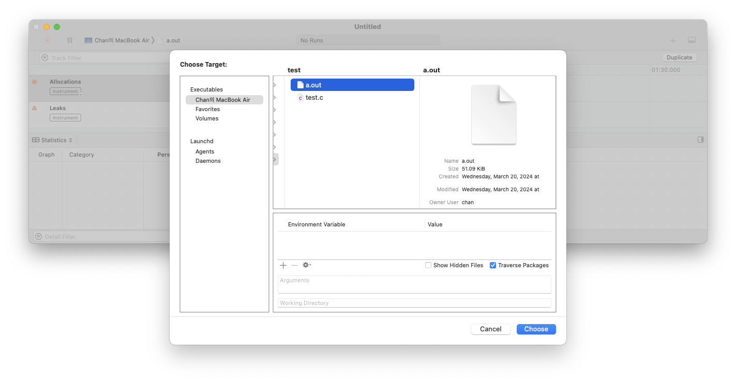Viewport: 736px width, 383px height.
Task: Focus the Track Filter field
Action: (103, 58)
